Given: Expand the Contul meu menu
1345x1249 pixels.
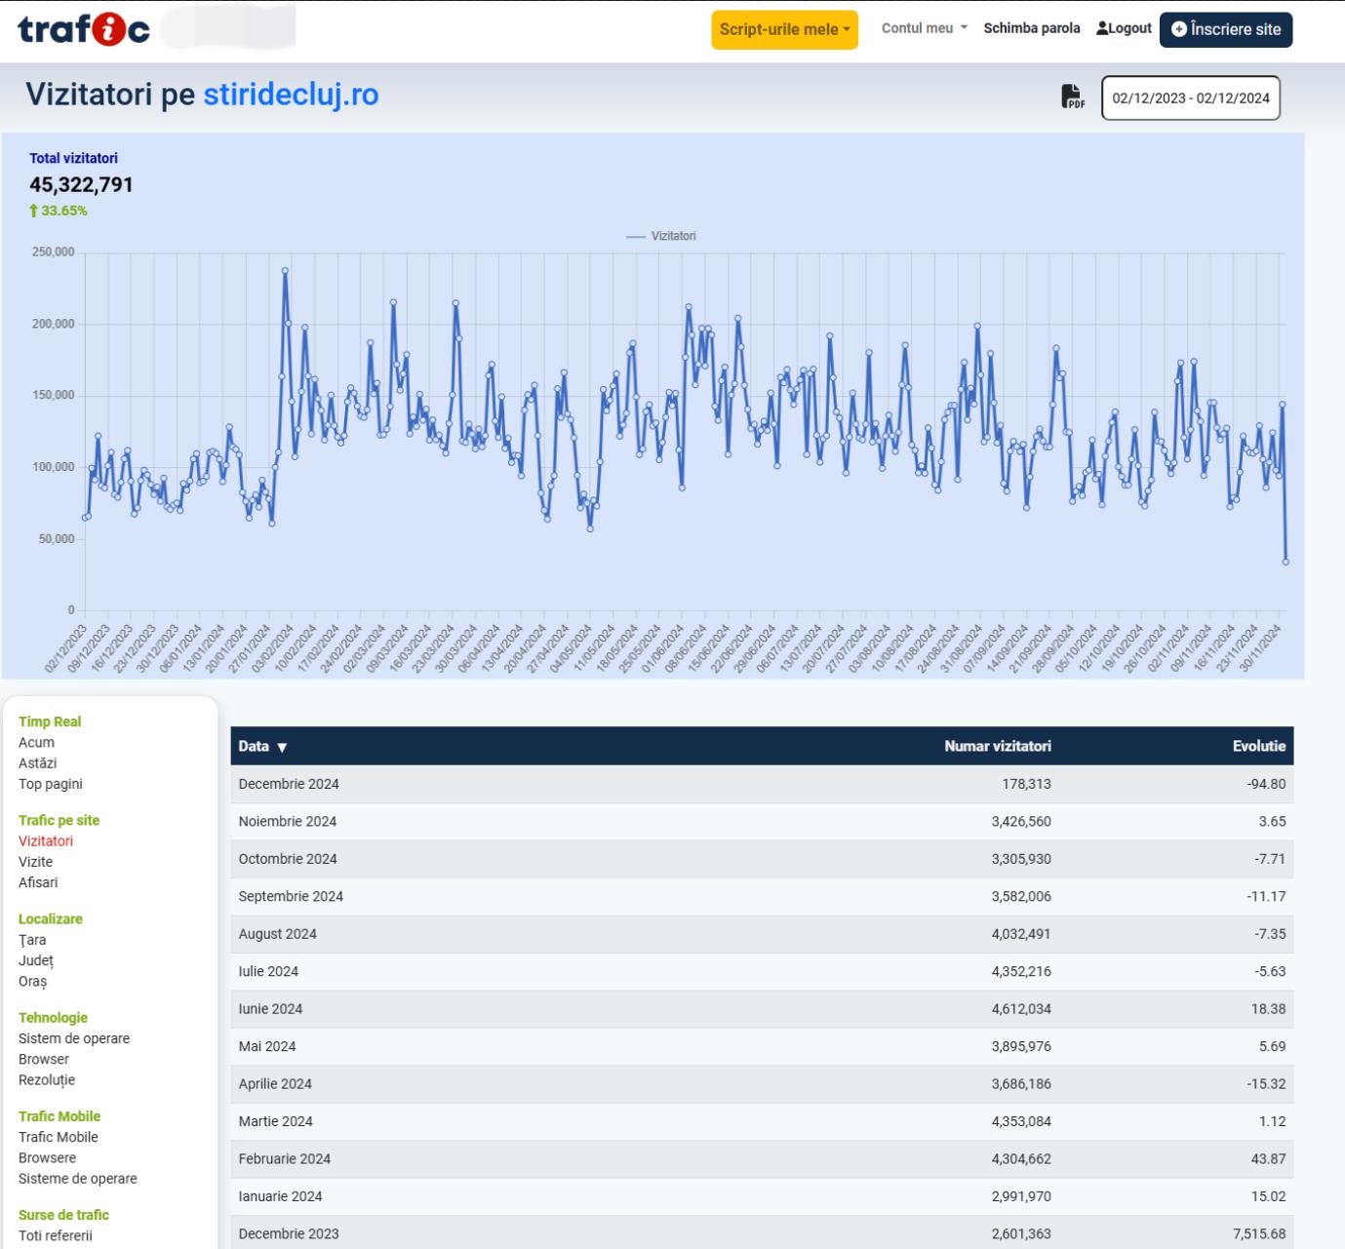Looking at the screenshot, I should [x=925, y=28].
